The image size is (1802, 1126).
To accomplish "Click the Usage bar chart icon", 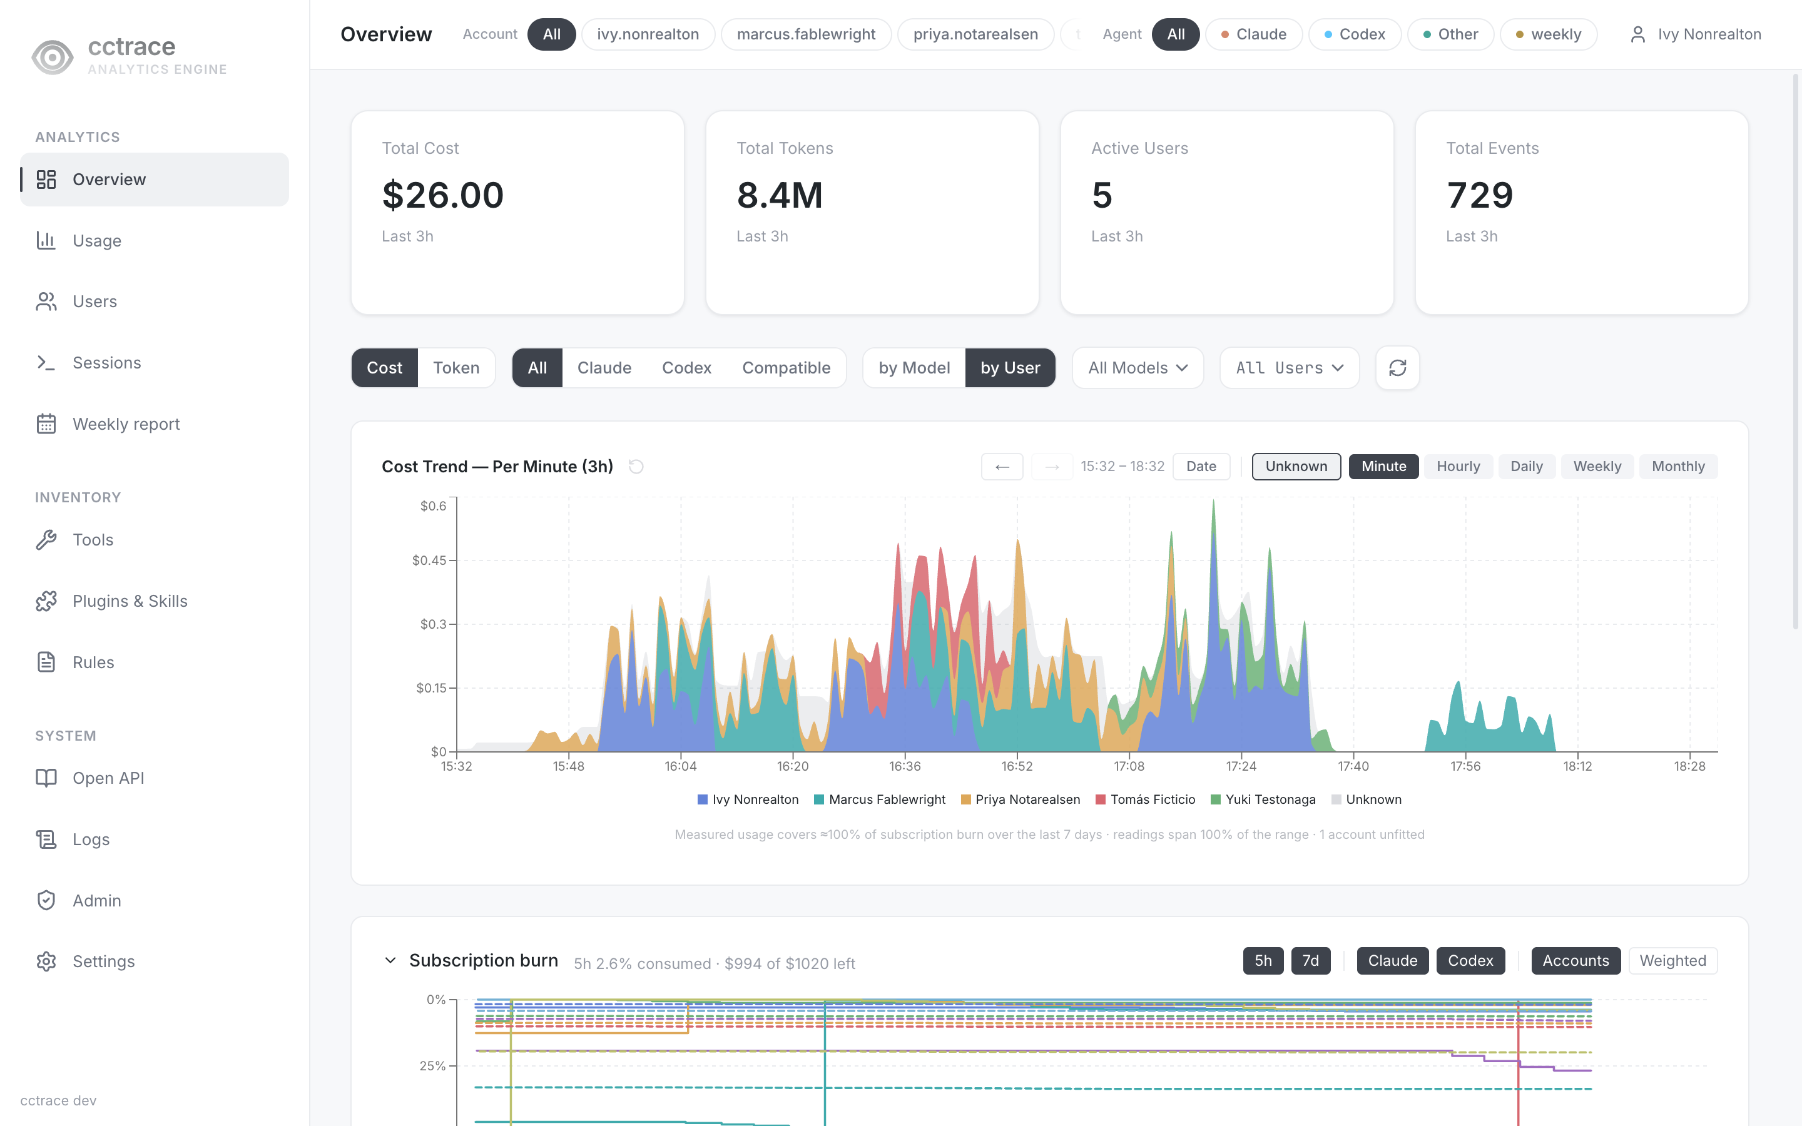I will 46,241.
